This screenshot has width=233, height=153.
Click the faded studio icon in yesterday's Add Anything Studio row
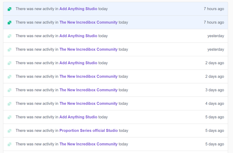click(10, 36)
